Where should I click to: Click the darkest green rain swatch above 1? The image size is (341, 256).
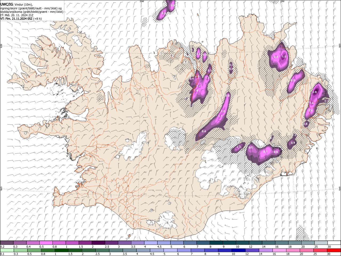click(62, 250)
